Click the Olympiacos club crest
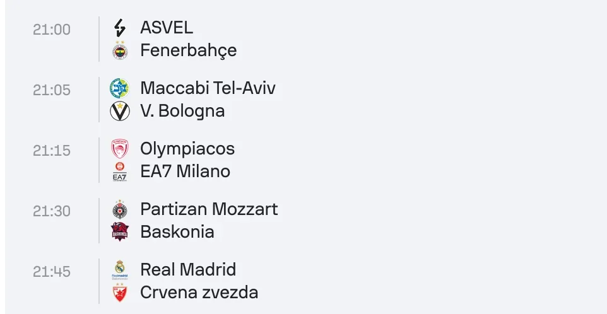607x314 pixels. tap(119, 149)
